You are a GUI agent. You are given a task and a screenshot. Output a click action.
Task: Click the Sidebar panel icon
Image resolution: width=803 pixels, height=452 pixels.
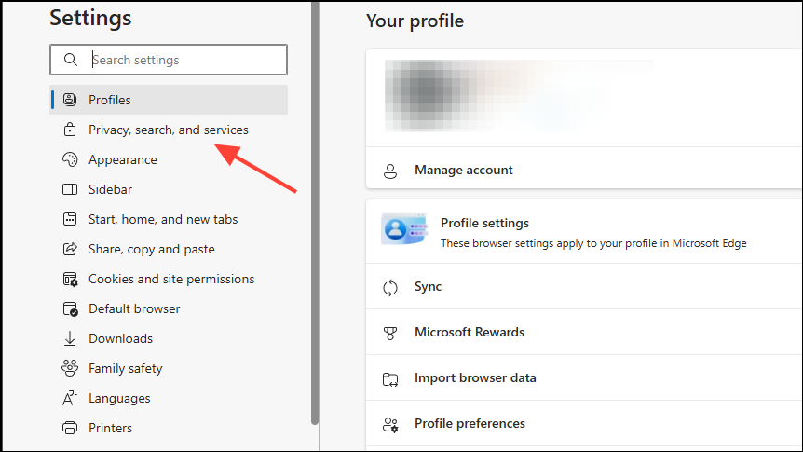click(70, 189)
